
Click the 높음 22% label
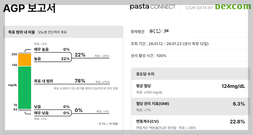point(52,59)
